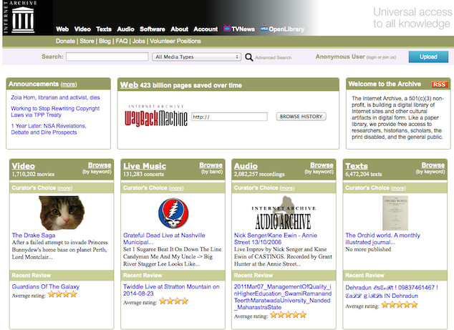This screenshot has height=330, width=454.
Task: Click the Audio section heading
Action: (246, 166)
